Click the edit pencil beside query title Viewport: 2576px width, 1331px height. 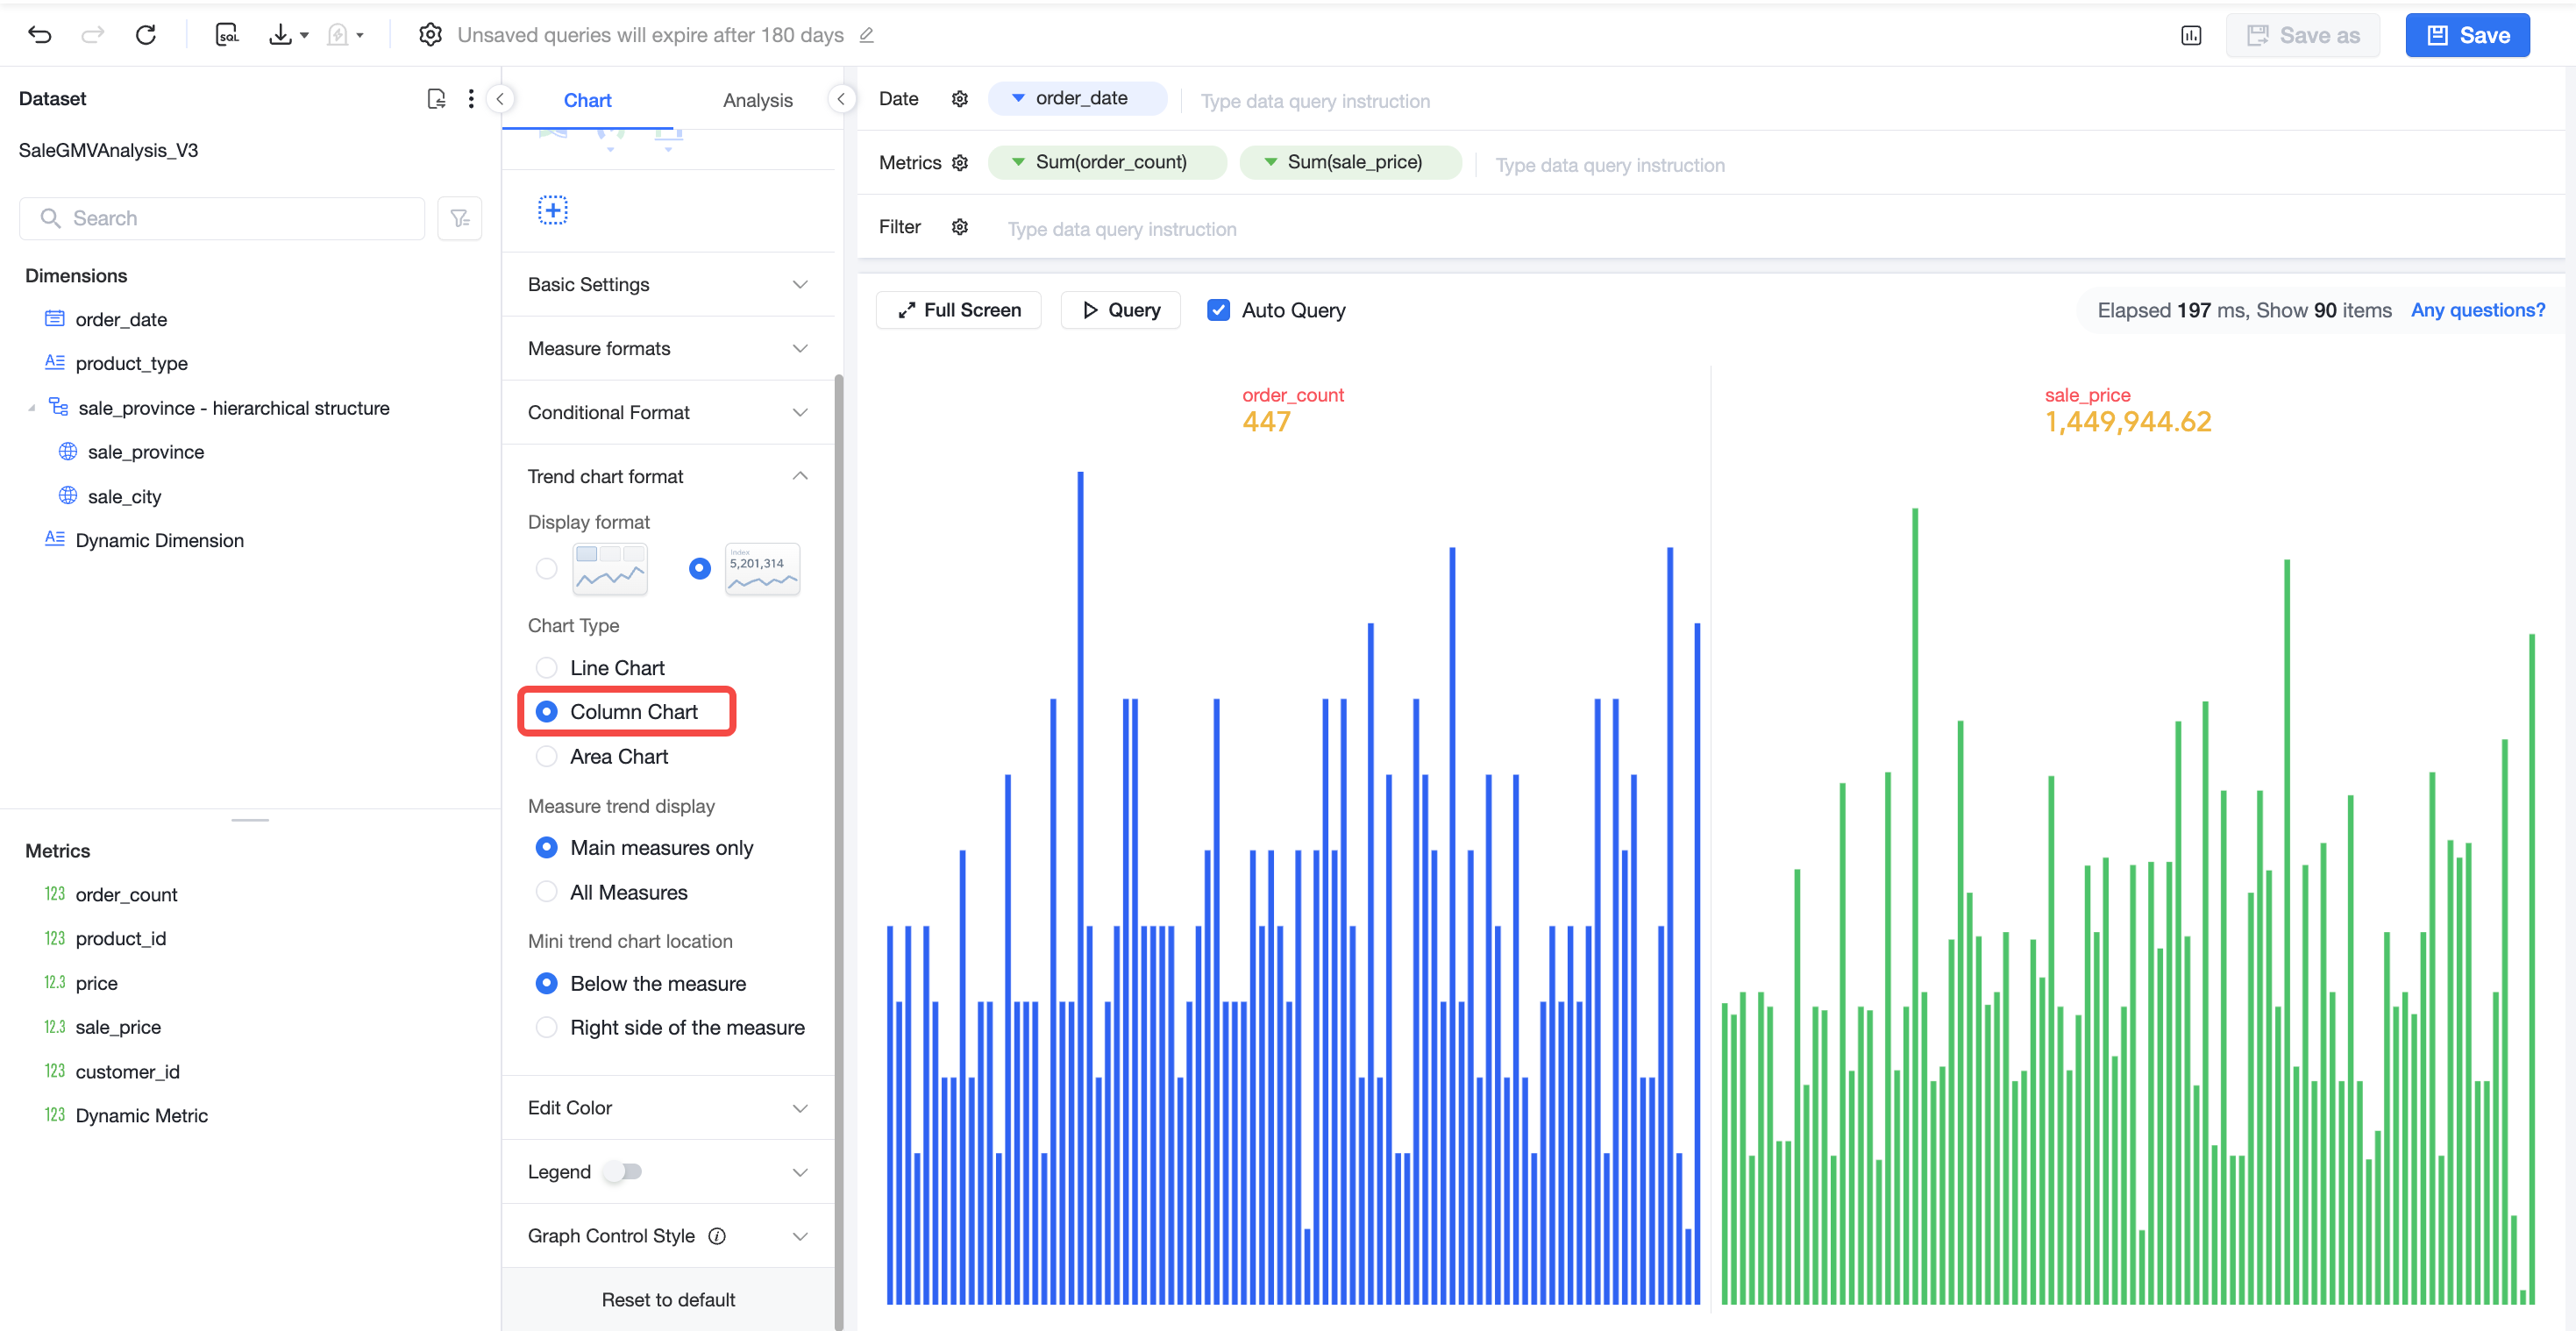867,35
